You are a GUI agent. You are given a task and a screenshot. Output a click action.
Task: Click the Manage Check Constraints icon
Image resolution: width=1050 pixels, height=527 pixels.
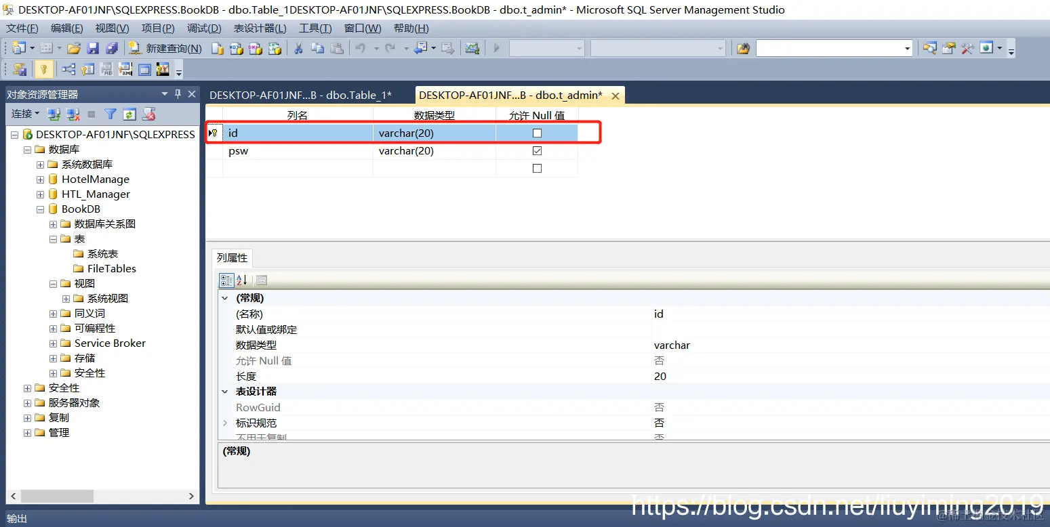(144, 69)
